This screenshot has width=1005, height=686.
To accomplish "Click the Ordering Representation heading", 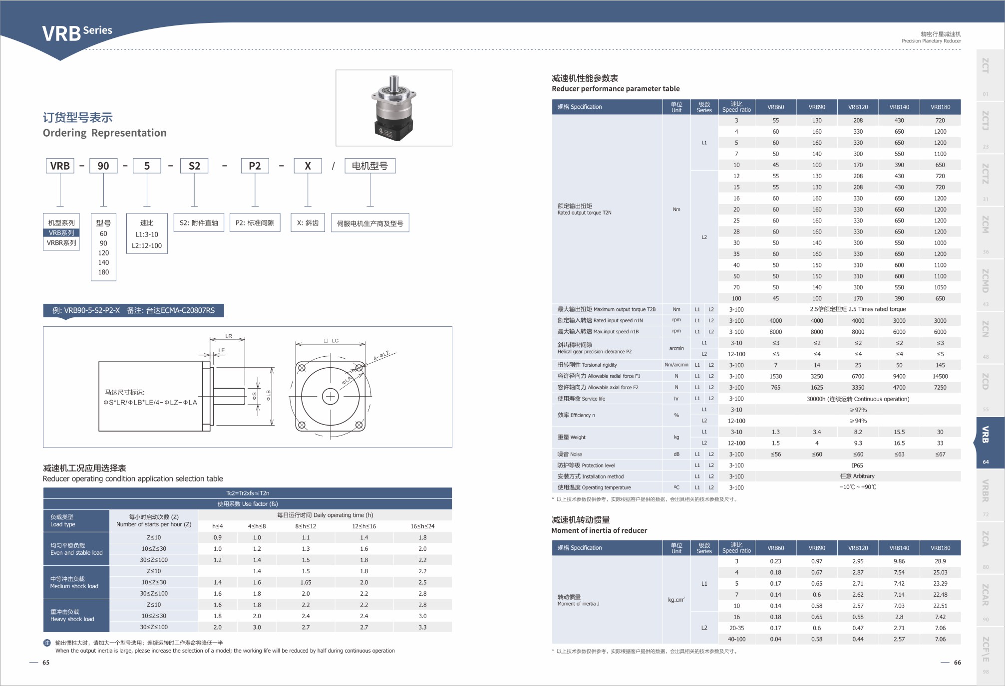I will pos(104,133).
